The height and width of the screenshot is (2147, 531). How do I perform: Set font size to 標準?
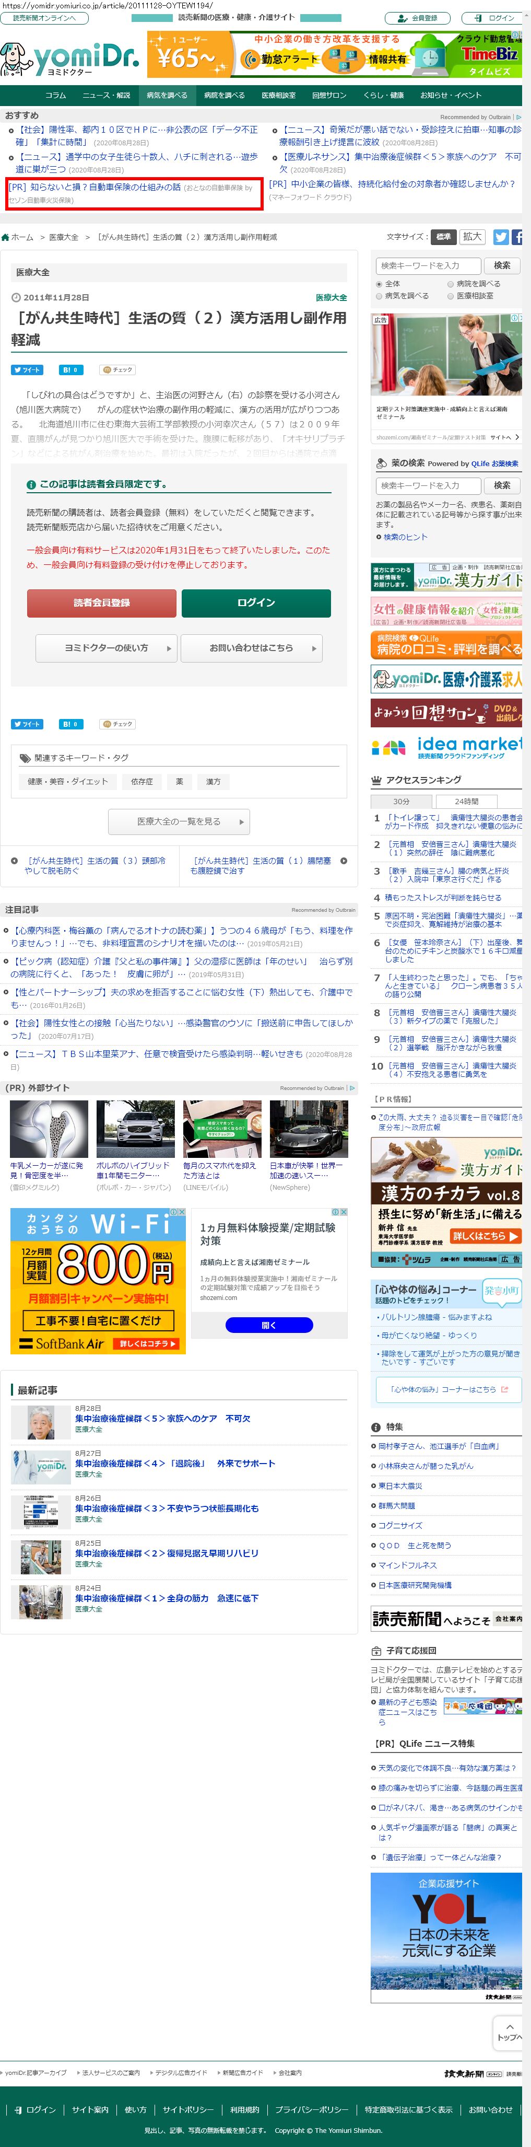444,237
